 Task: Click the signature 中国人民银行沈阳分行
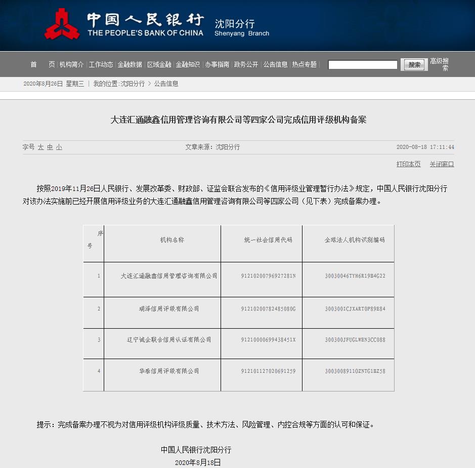196,450
